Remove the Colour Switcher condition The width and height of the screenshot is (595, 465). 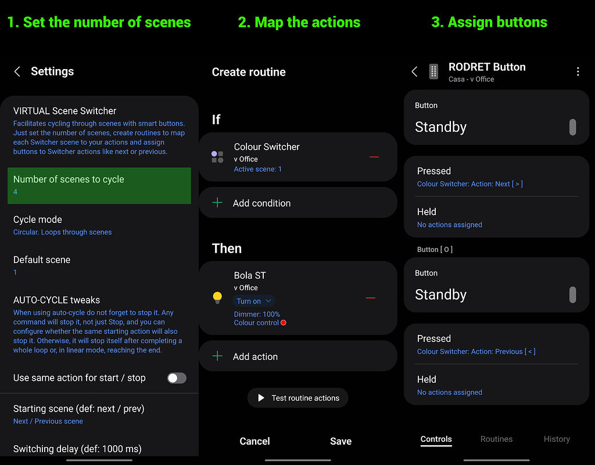[374, 157]
